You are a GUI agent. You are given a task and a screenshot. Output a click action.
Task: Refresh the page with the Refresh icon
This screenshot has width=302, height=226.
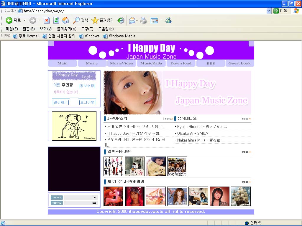pos(56,20)
